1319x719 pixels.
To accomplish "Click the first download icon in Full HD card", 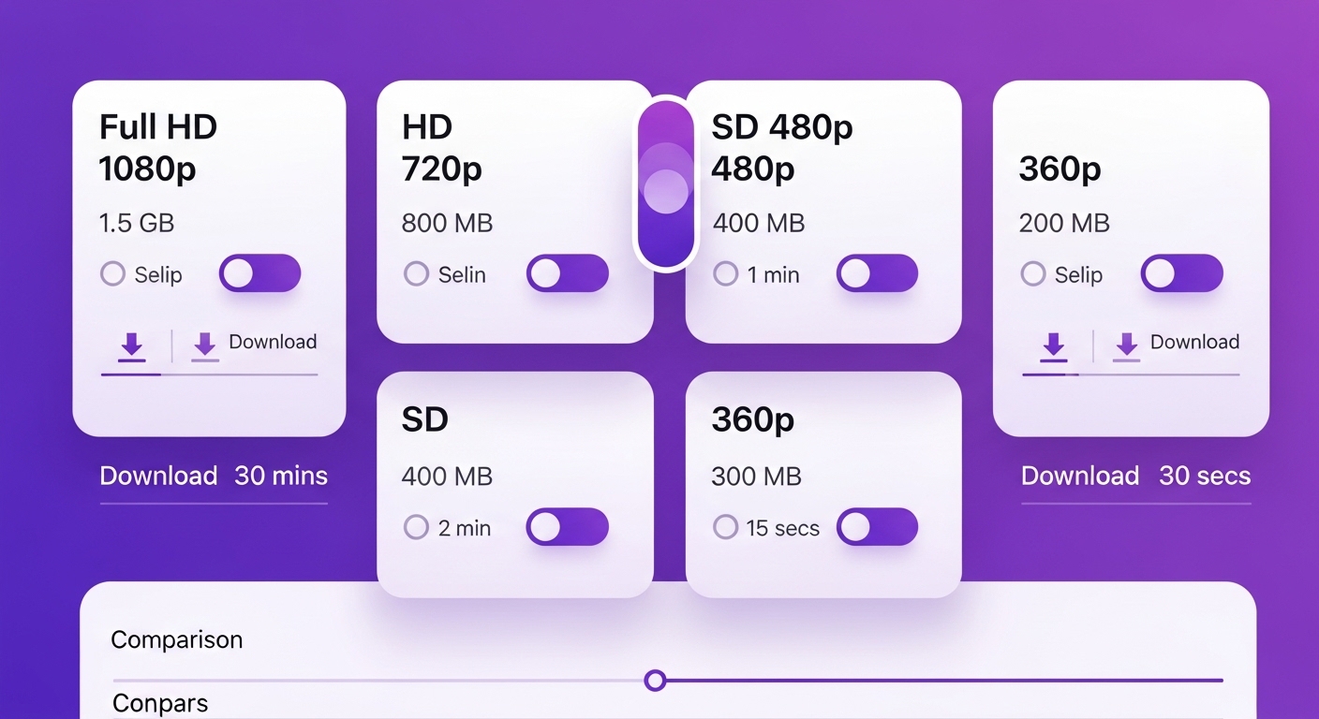I will click(x=132, y=345).
